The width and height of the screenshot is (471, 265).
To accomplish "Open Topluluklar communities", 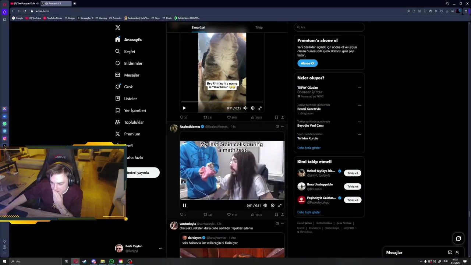I will [130, 122].
